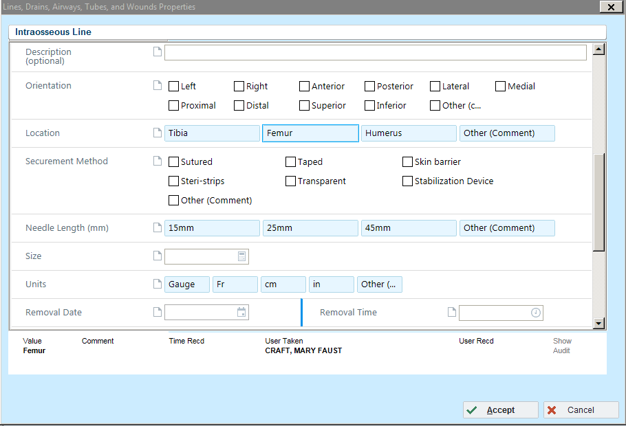
Task: Check the Superior orientation box
Action: click(x=304, y=105)
